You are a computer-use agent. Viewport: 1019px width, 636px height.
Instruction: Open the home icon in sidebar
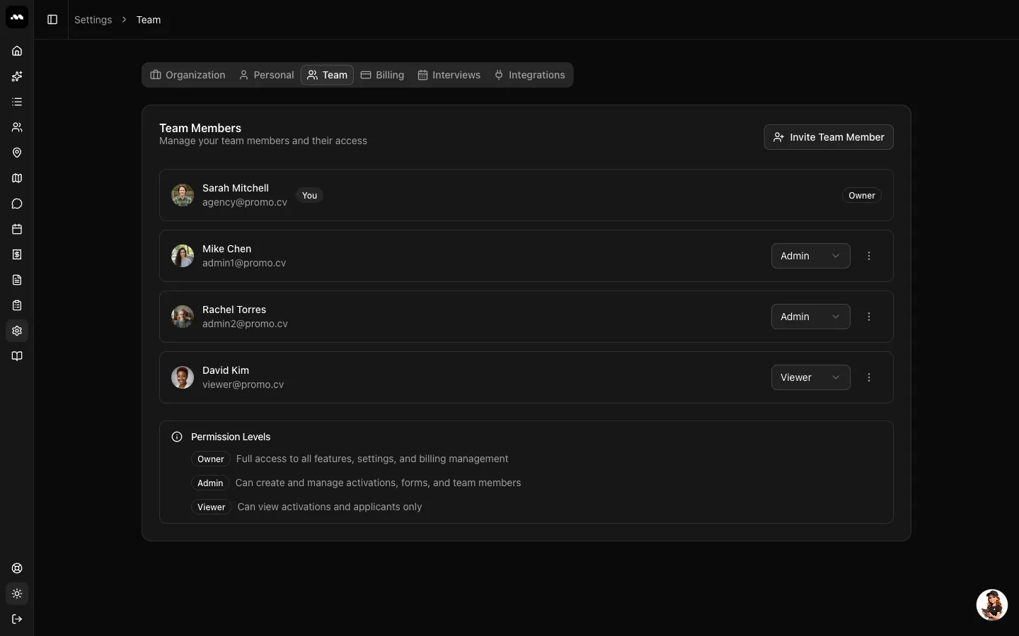(17, 51)
